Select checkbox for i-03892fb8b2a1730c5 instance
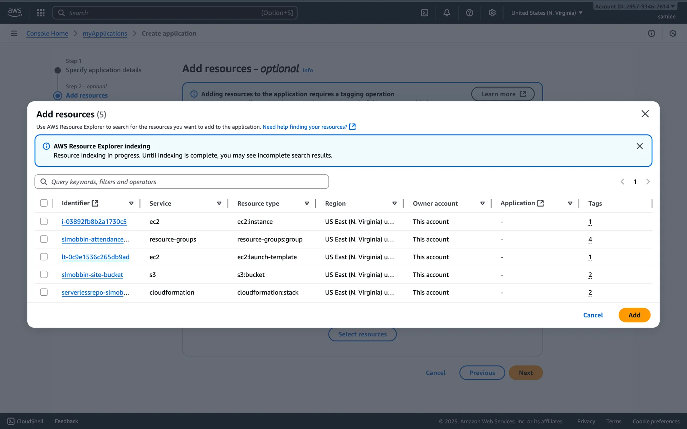687x429 pixels. click(44, 222)
